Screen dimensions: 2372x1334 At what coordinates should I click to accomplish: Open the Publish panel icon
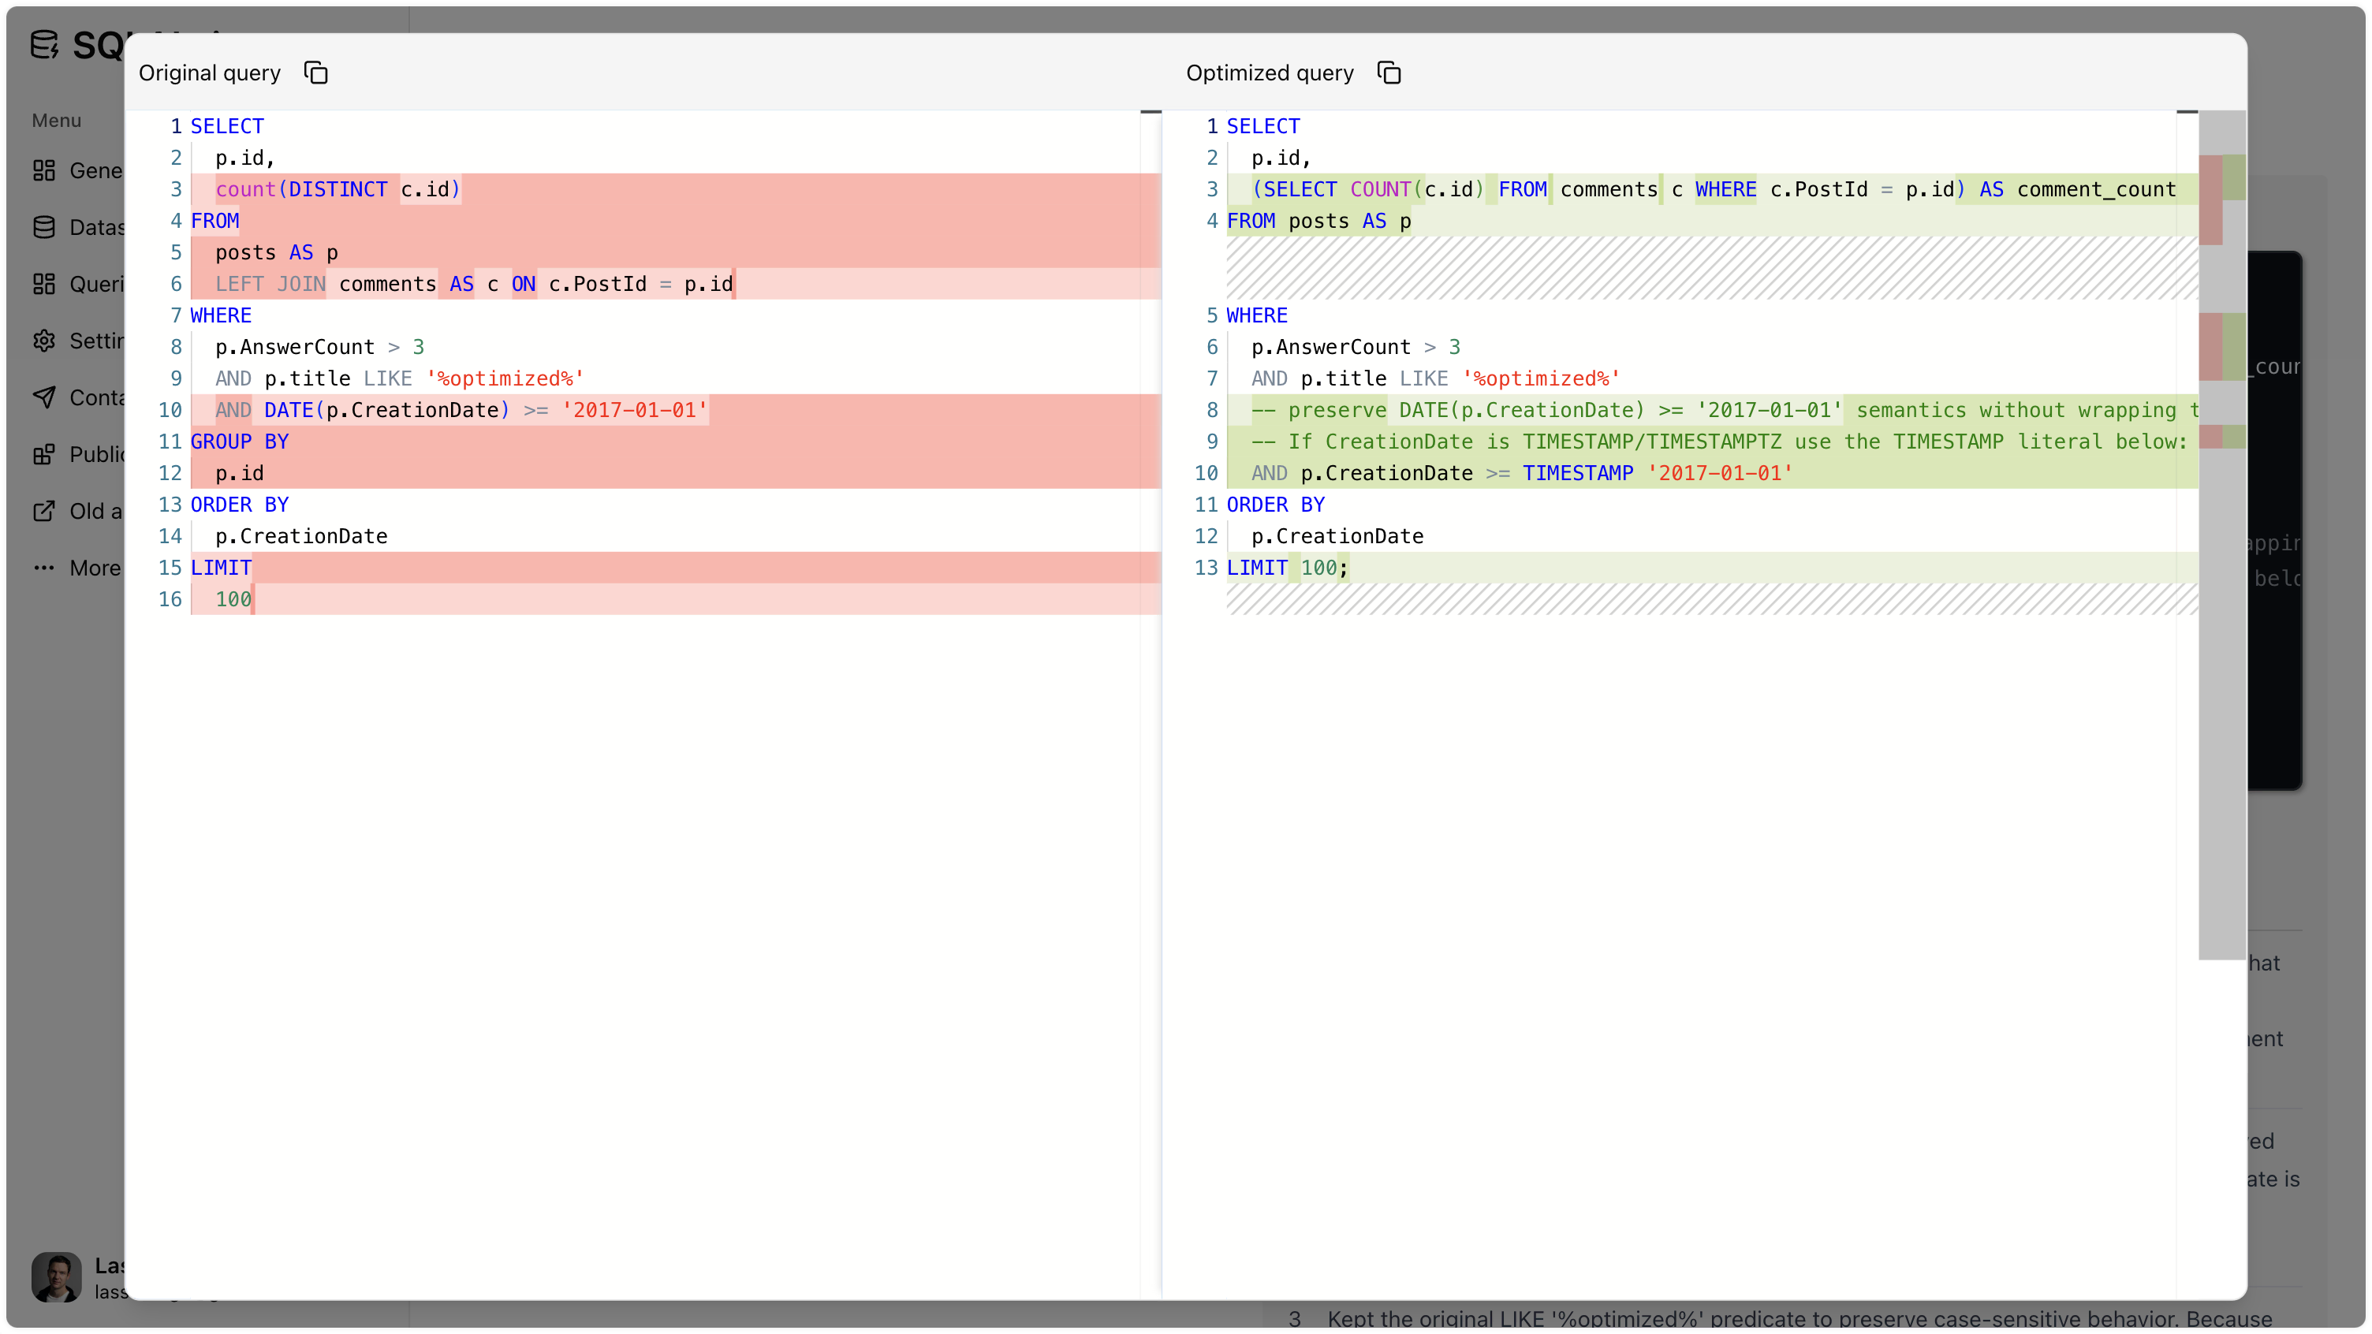44,454
